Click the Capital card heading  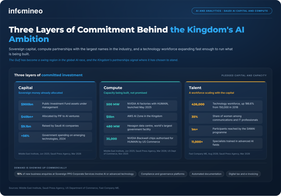pos(26,88)
